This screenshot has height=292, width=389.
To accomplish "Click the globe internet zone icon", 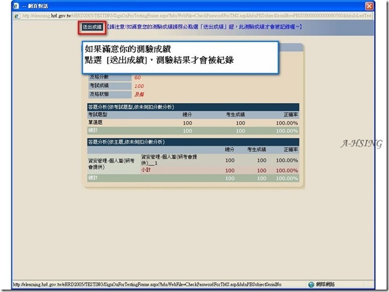I will coord(311,285).
